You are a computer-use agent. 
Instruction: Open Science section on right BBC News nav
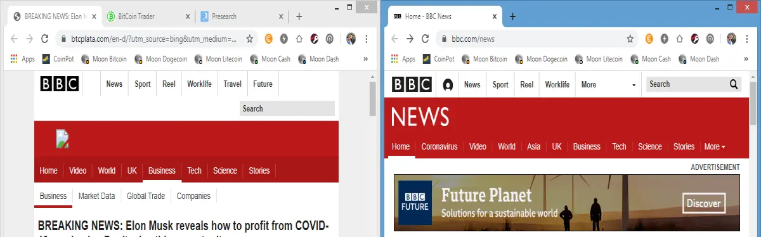[x=650, y=146]
